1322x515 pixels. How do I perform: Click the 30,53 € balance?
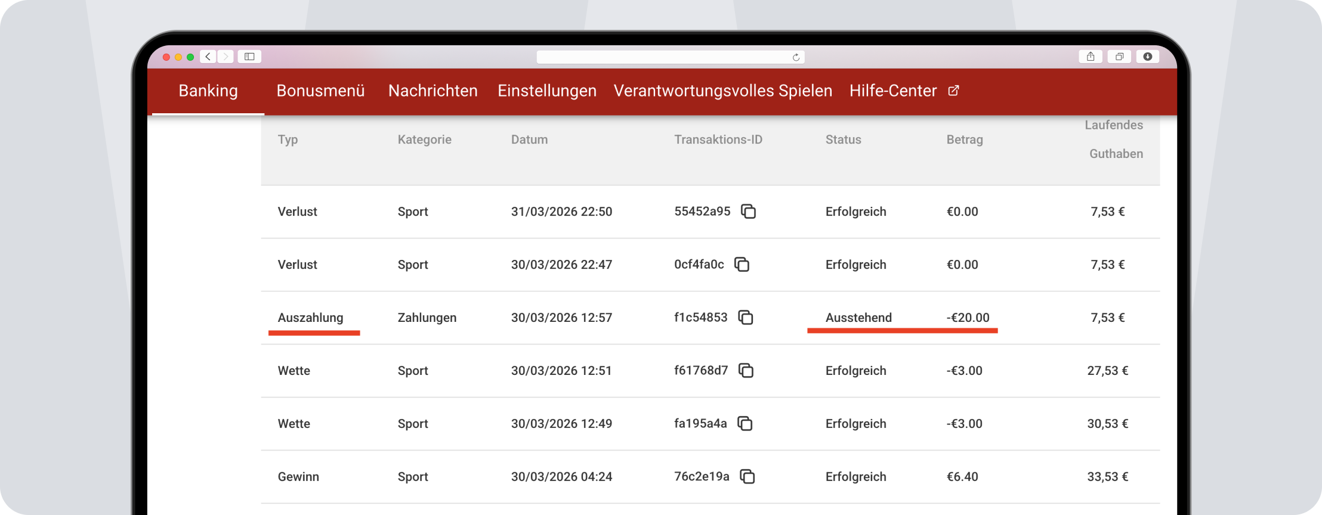[1108, 424]
